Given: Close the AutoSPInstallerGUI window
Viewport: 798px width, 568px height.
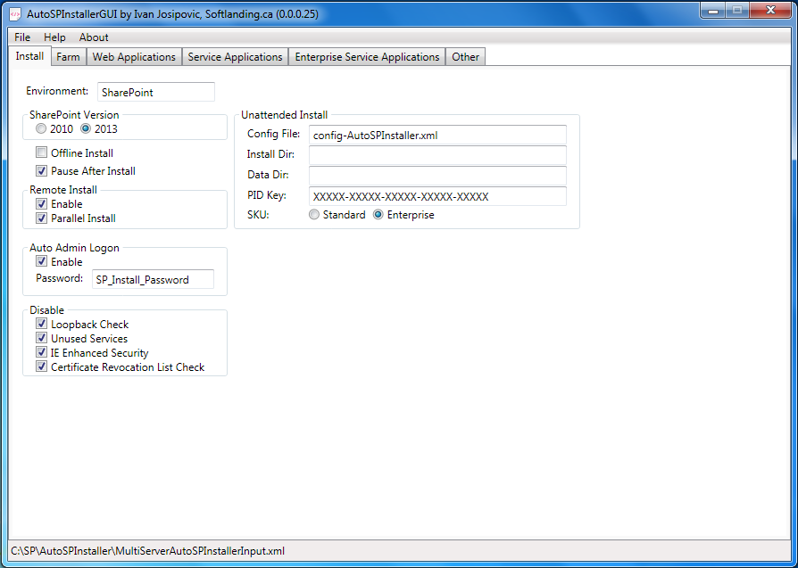Looking at the screenshot, I should tap(770, 10).
